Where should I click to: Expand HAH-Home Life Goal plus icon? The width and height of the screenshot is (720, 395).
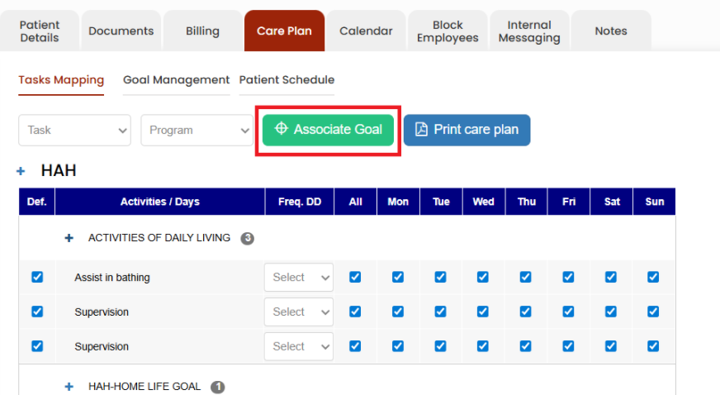click(69, 387)
